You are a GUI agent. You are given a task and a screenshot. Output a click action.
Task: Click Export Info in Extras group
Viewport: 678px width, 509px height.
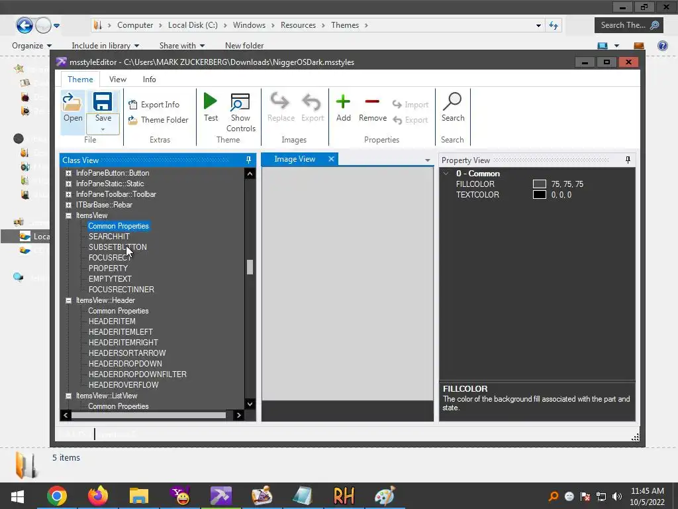click(x=154, y=104)
